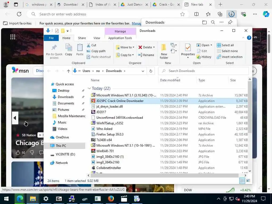Click Select all in ribbon
This screenshot has width=272, height=204.
pyautogui.click(x=225, y=45)
